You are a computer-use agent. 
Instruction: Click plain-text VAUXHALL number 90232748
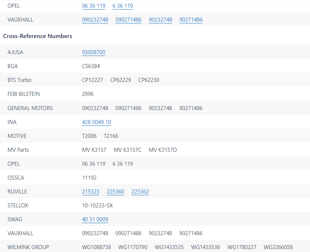coord(160,233)
